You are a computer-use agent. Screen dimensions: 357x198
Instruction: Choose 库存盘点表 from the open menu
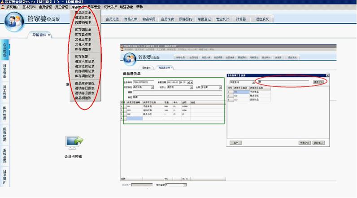[83, 35]
